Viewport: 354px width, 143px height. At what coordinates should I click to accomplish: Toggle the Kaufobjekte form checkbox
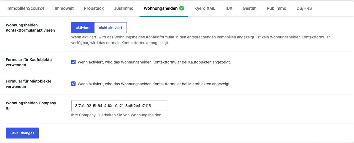(73, 62)
